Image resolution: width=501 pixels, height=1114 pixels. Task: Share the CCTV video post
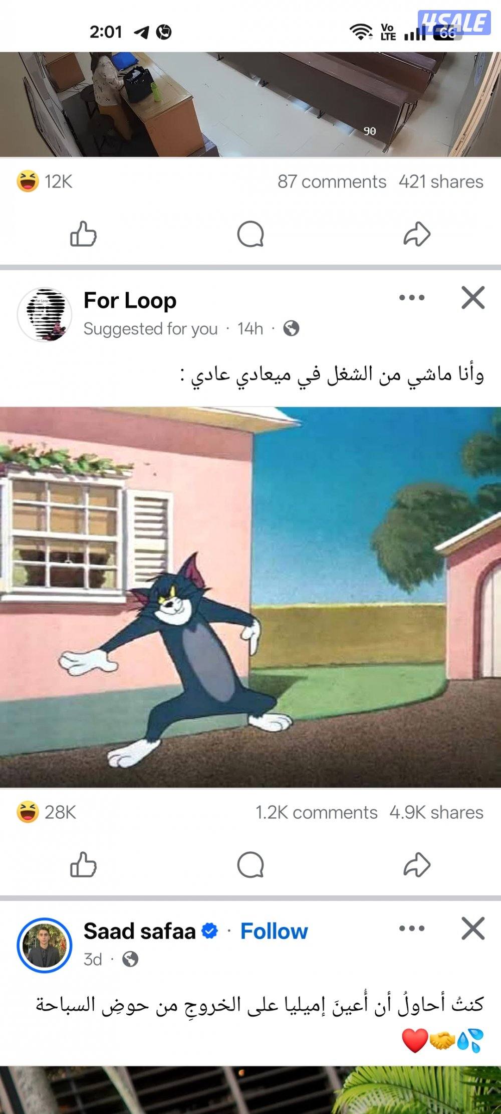click(417, 234)
